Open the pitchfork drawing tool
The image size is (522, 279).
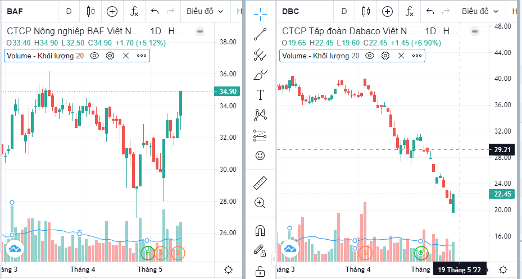click(x=260, y=54)
